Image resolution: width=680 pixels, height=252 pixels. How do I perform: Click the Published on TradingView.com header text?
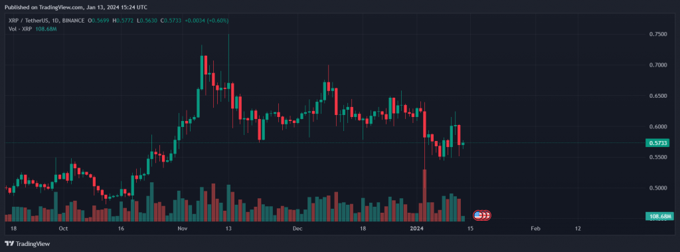76,7
